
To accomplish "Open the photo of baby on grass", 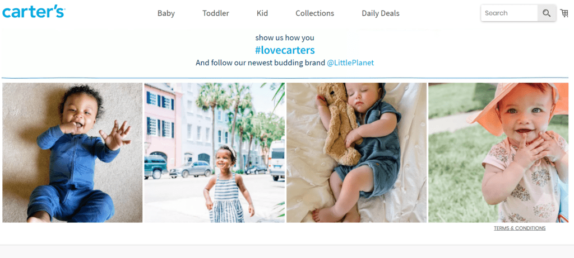I will 498,152.
